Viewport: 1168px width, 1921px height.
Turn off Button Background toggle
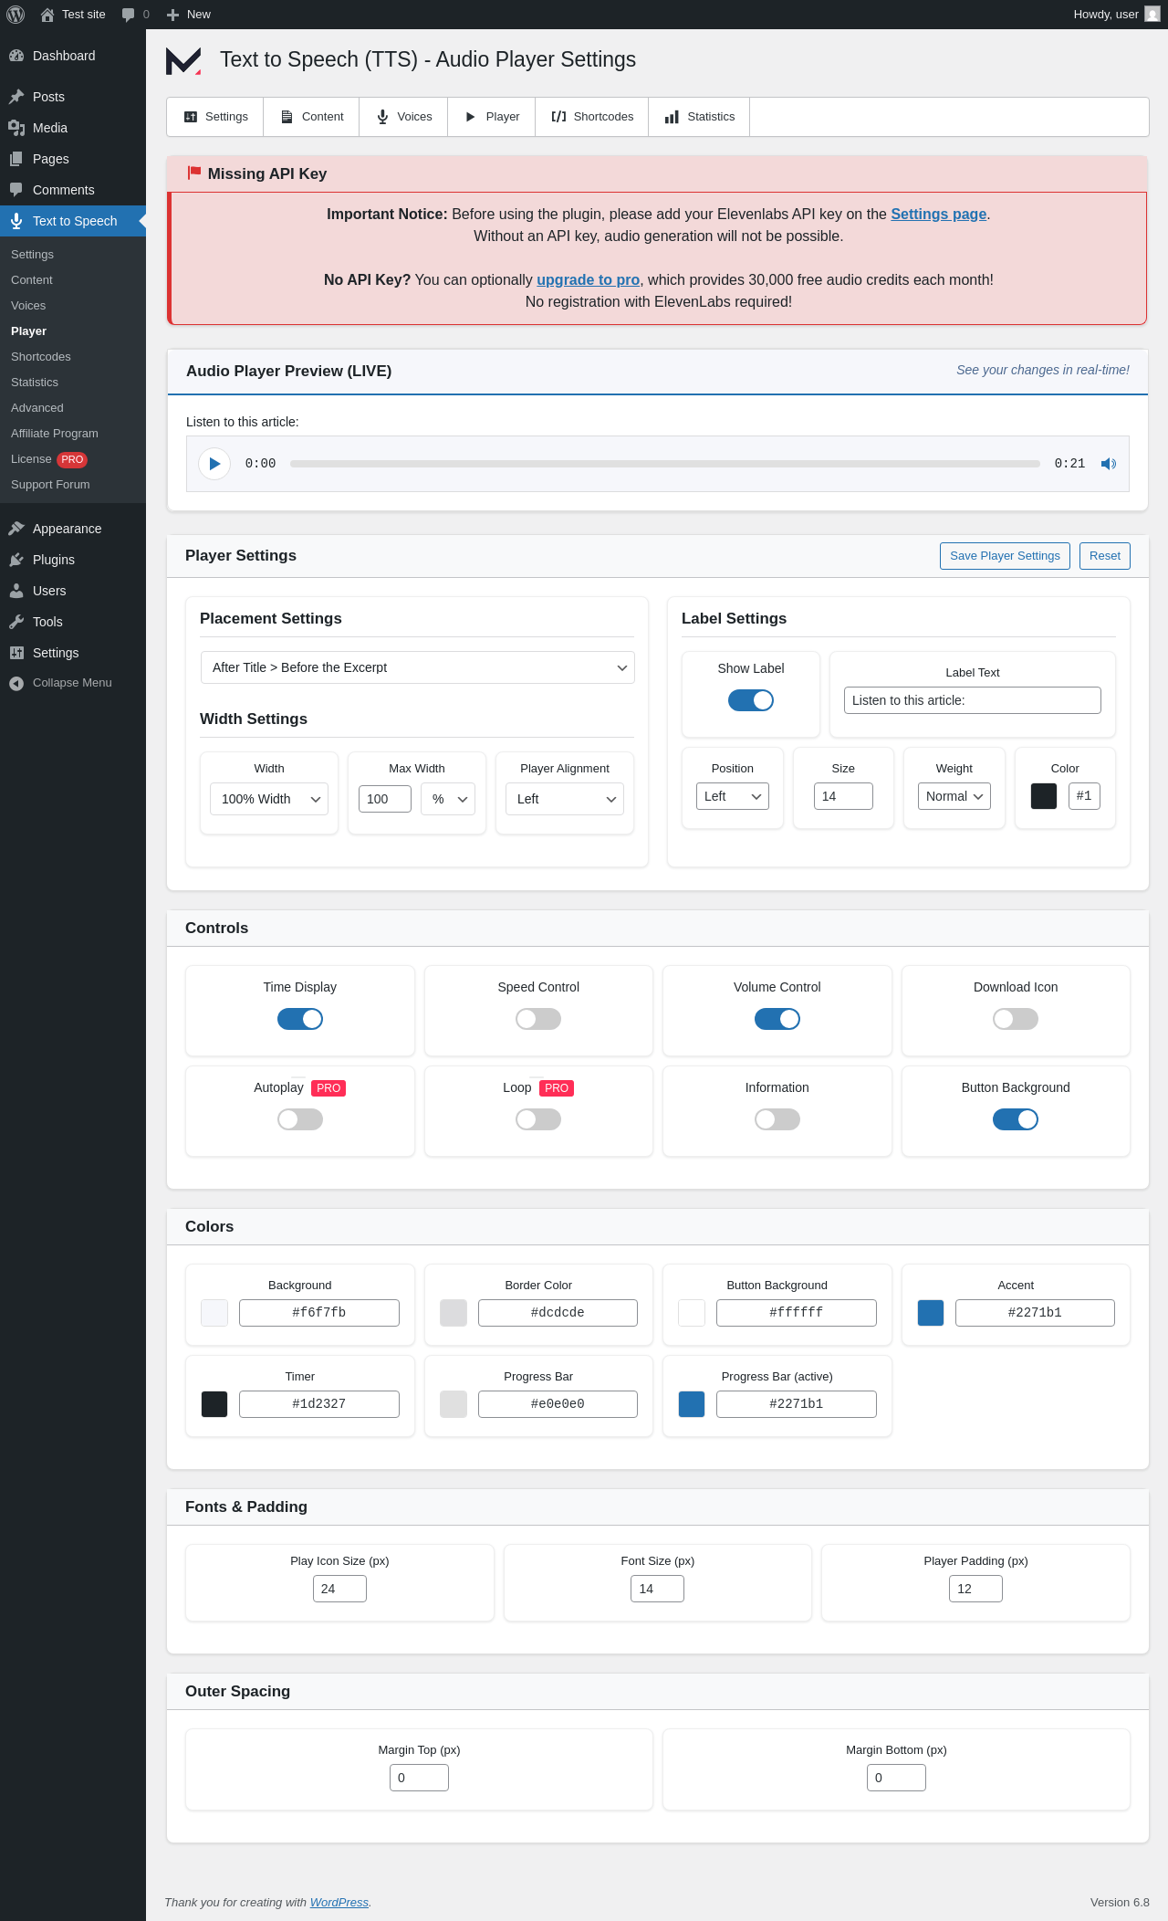point(1016,1119)
